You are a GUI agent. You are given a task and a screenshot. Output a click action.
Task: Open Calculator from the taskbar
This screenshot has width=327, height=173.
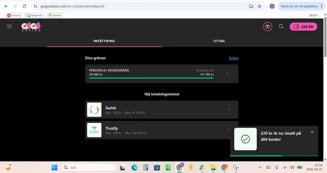[146, 167]
